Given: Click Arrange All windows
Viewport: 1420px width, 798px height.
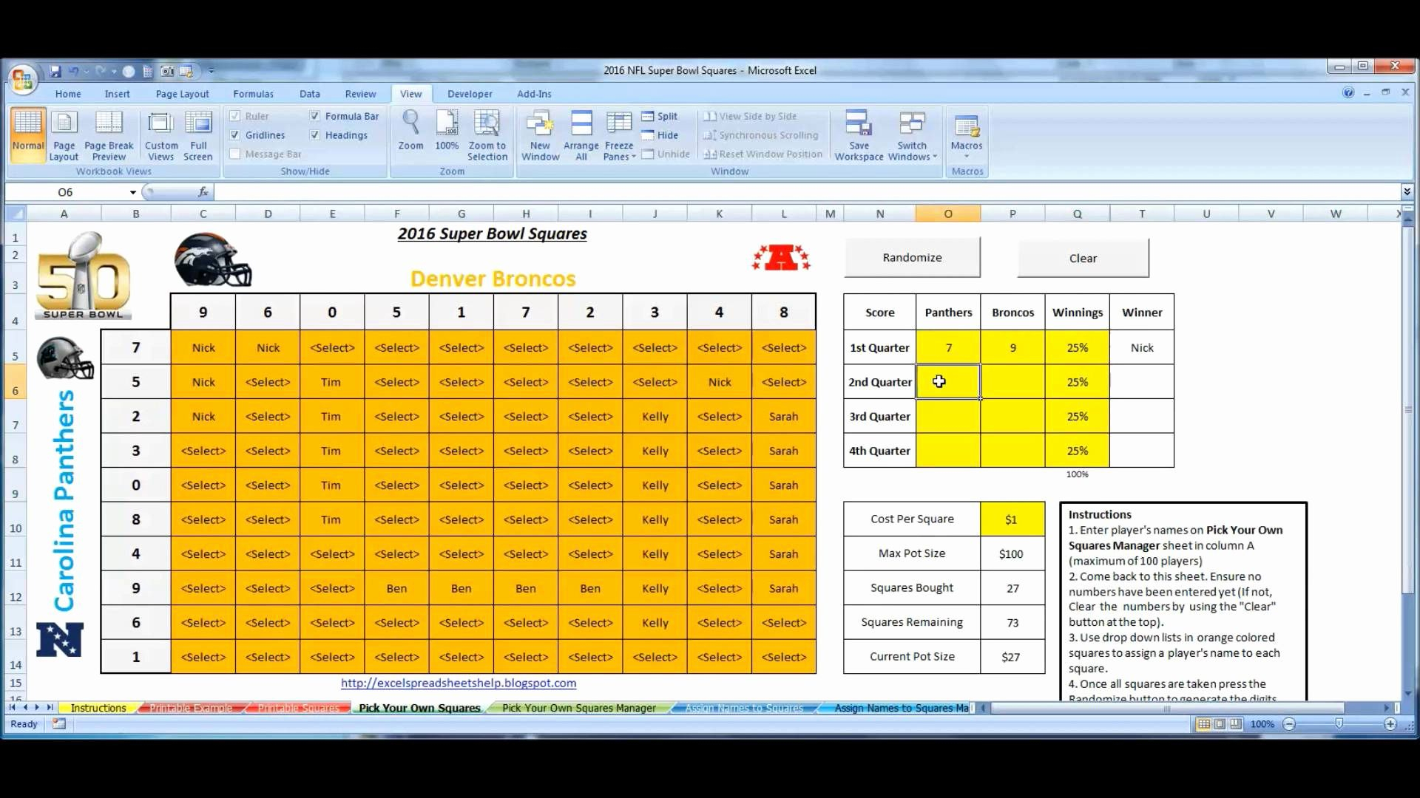Looking at the screenshot, I should click(x=581, y=134).
